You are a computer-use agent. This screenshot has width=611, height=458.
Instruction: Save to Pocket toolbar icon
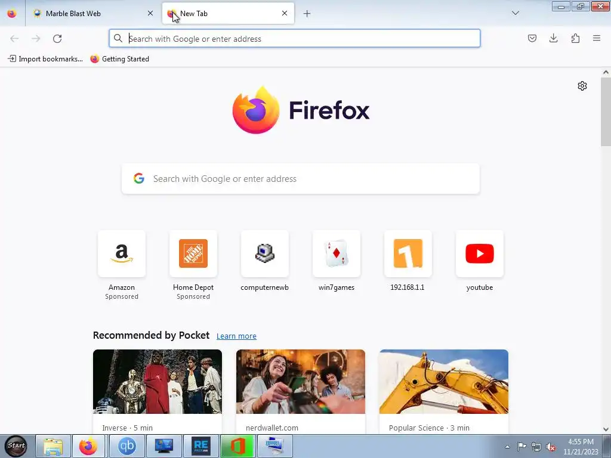pyautogui.click(x=532, y=38)
